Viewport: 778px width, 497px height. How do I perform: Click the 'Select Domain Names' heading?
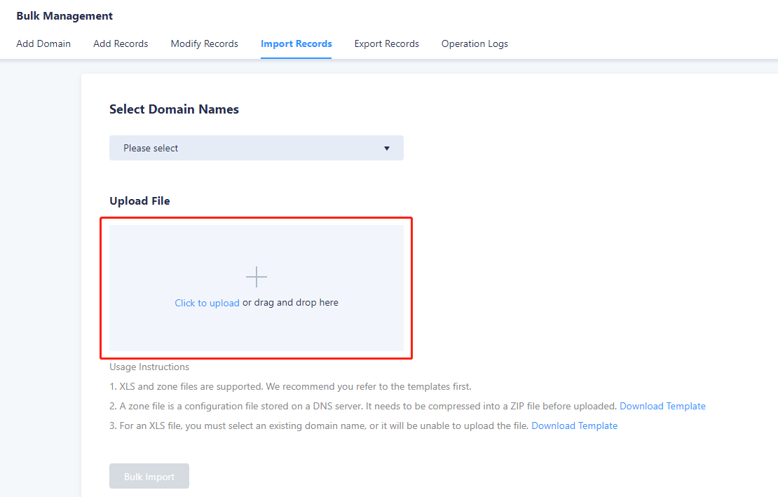pyautogui.click(x=174, y=109)
